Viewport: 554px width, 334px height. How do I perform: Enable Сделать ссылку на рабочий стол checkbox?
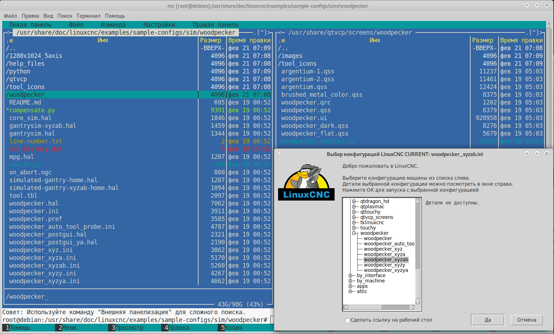pos(347,320)
